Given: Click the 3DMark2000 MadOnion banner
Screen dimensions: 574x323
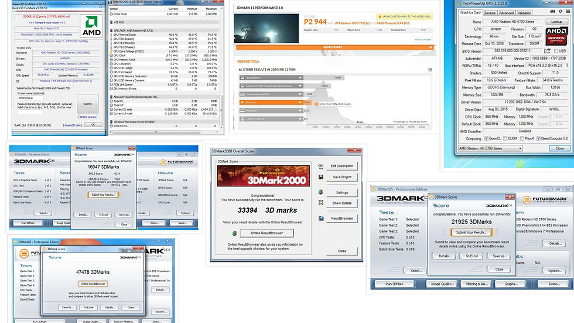Looking at the screenshot, I should click(x=263, y=176).
